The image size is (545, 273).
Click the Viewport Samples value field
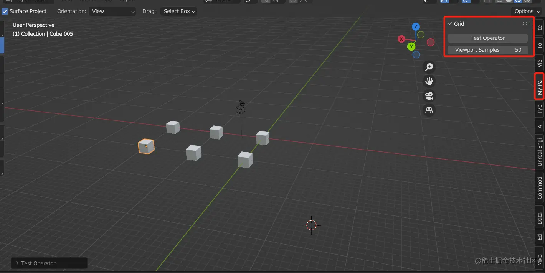pos(488,50)
